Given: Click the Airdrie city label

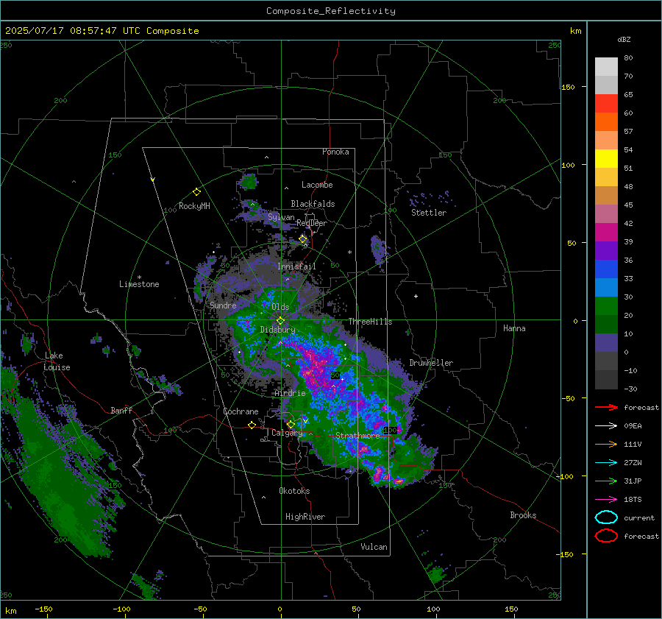Looking at the screenshot, I should pyautogui.click(x=290, y=393).
